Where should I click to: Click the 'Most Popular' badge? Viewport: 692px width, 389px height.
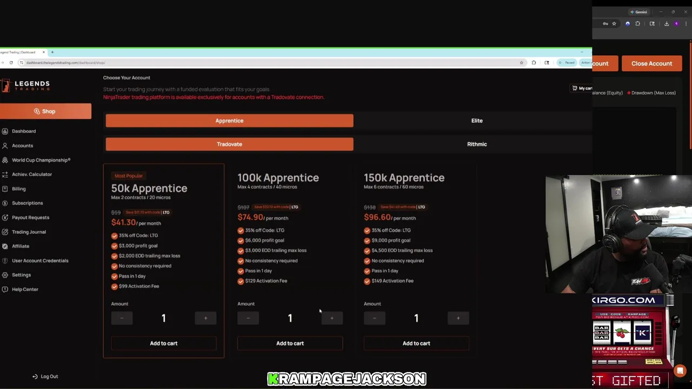pyautogui.click(x=129, y=176)
